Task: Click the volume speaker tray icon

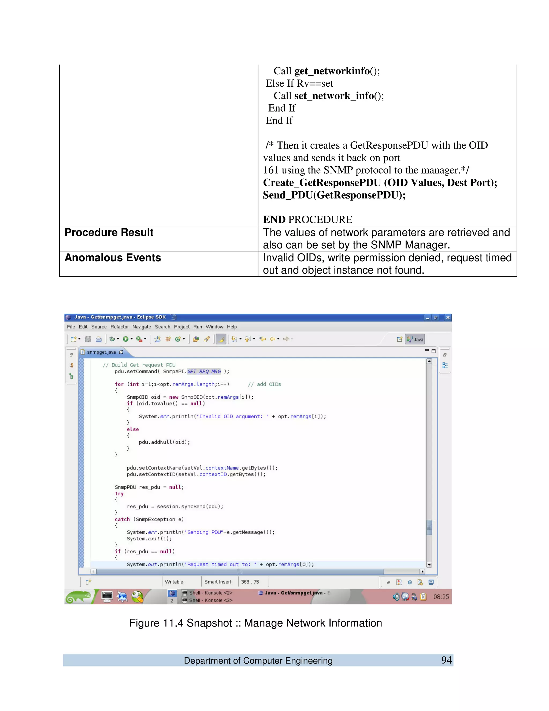Action: pos(396,597)
